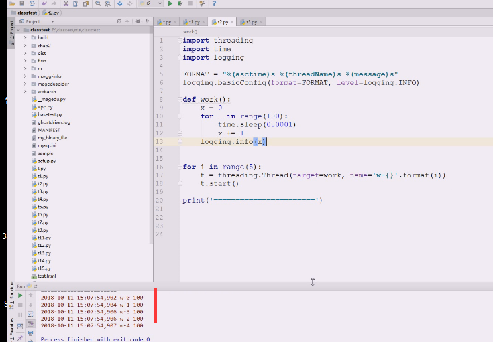This screenshot has width=493, height=342.
Task: Debug t2 with the bug icon
Action: (x=180, y=3)
